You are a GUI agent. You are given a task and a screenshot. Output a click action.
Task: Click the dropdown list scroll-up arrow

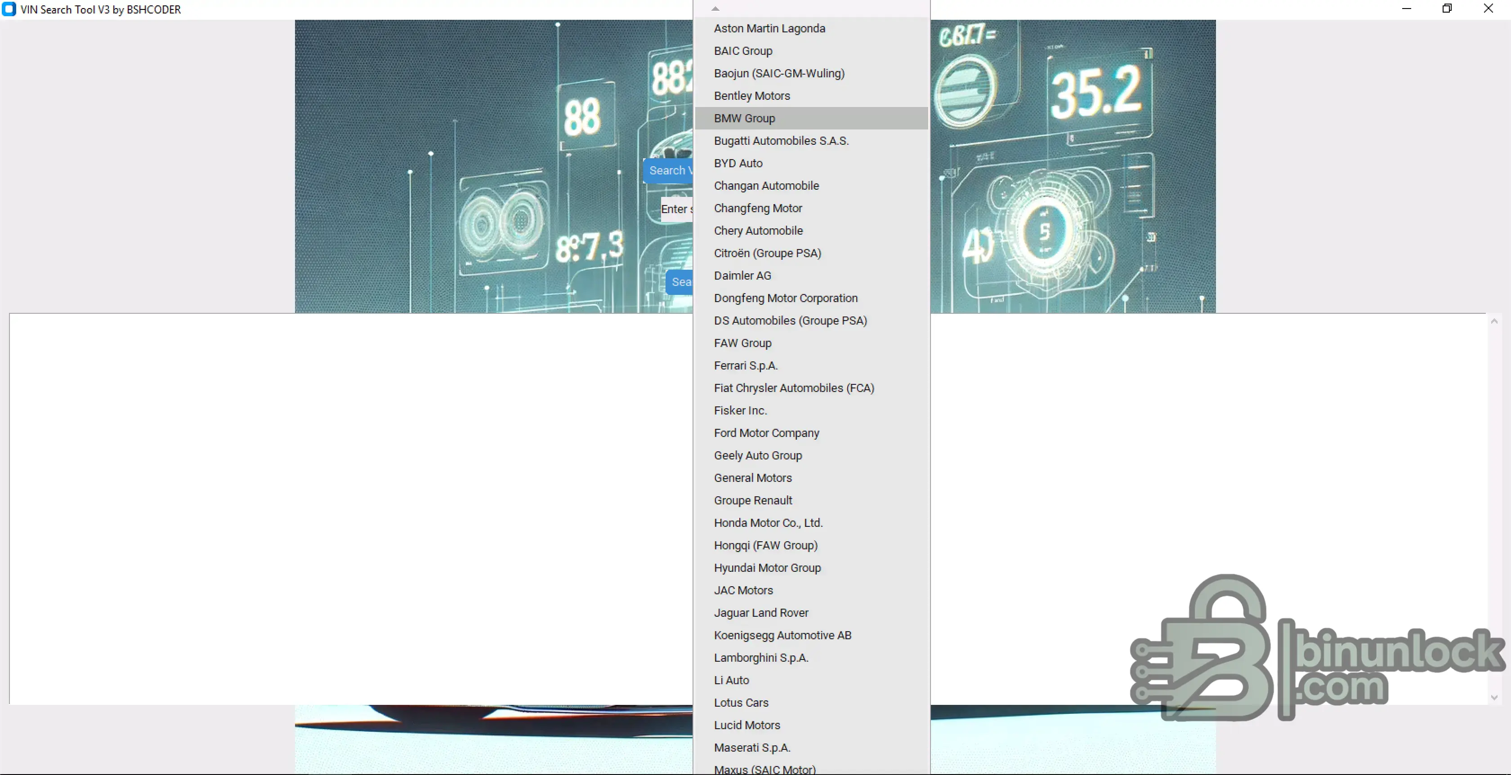[715, 8]
